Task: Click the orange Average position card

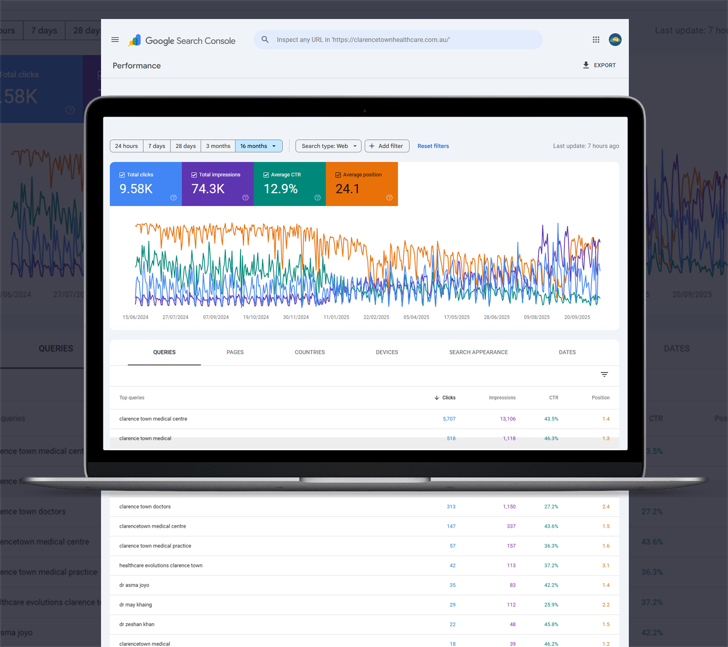Action: pyautogui.click(x=362, y=184)
